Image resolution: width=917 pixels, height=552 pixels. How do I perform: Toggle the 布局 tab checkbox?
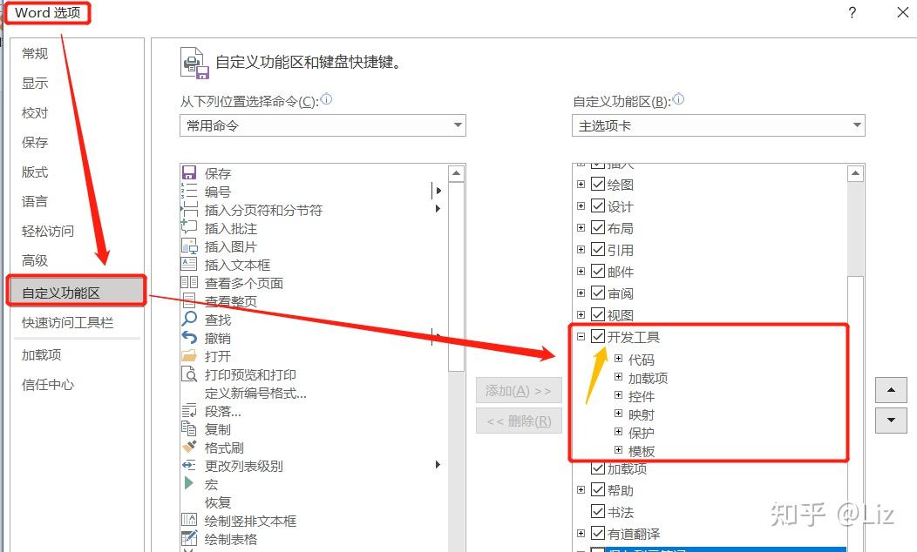click(598, 227)
